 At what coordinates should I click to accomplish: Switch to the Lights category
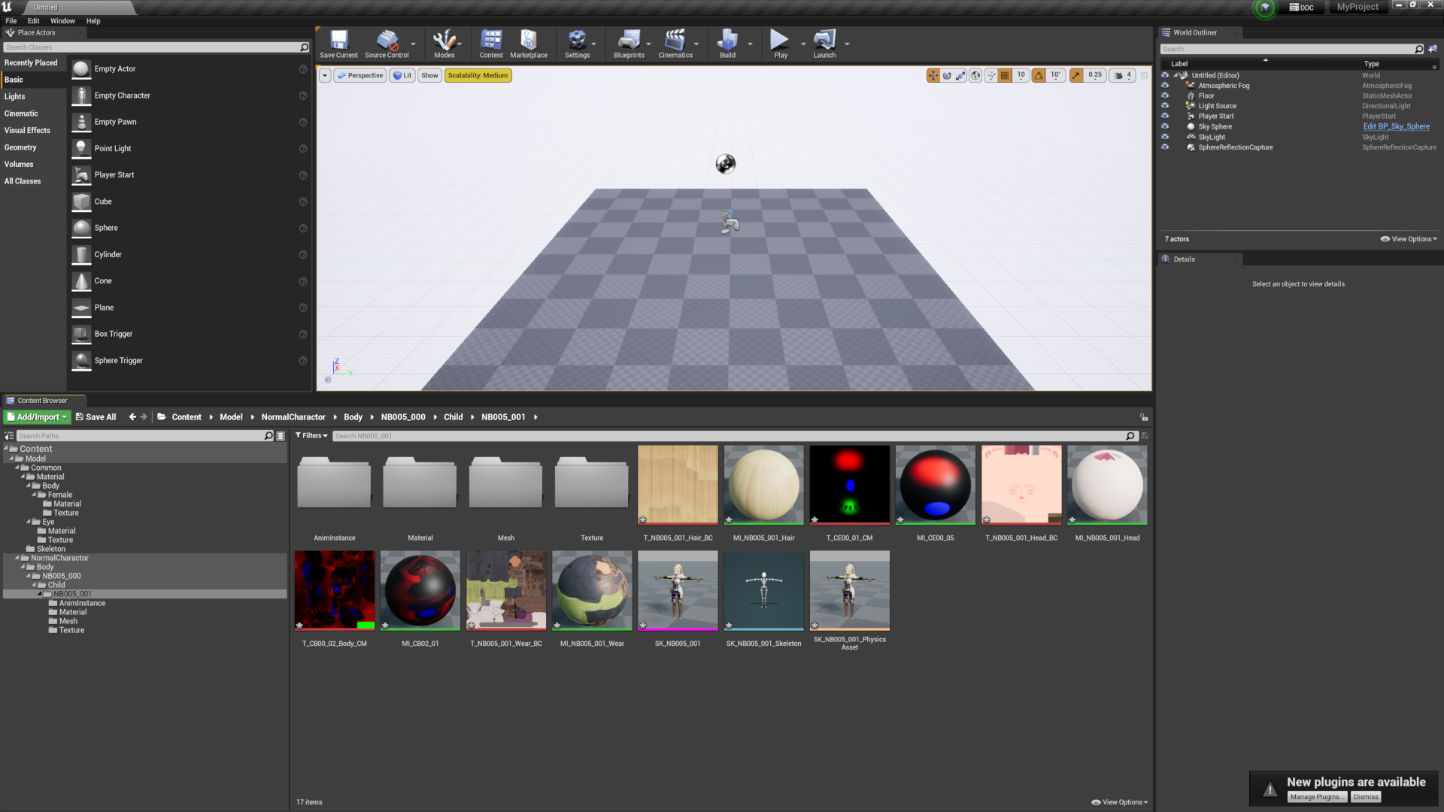33,96
